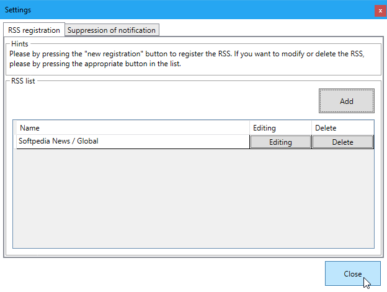Click divider between Editing and Delete headers

coord(311,128)
